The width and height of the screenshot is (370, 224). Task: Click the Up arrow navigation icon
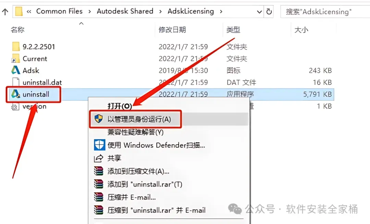[5, 12]
